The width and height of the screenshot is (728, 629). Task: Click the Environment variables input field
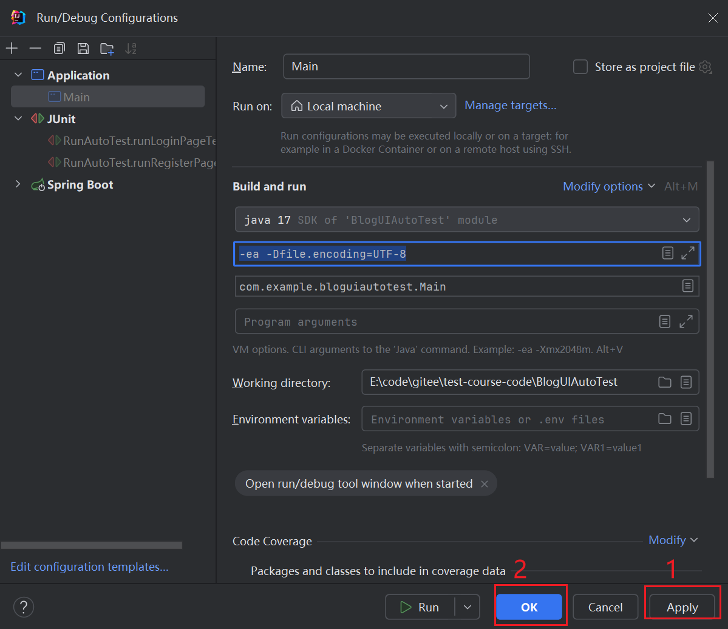point(530,419)
